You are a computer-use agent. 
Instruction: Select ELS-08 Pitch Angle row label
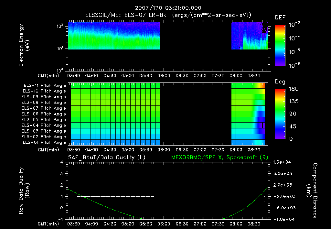pos(44,103)
